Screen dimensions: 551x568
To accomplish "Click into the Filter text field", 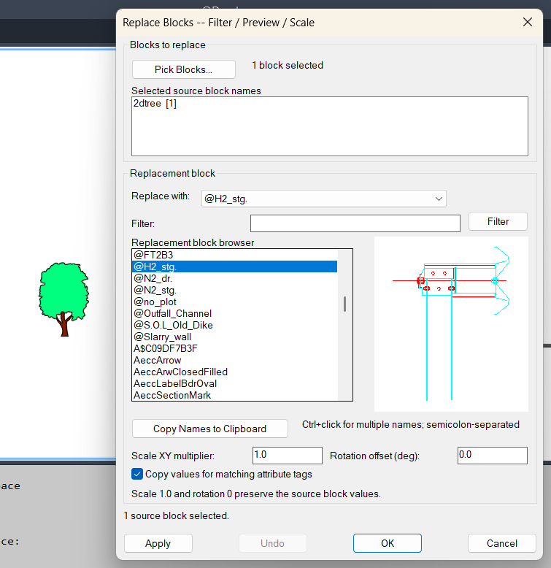I will (x=355, y=223).
